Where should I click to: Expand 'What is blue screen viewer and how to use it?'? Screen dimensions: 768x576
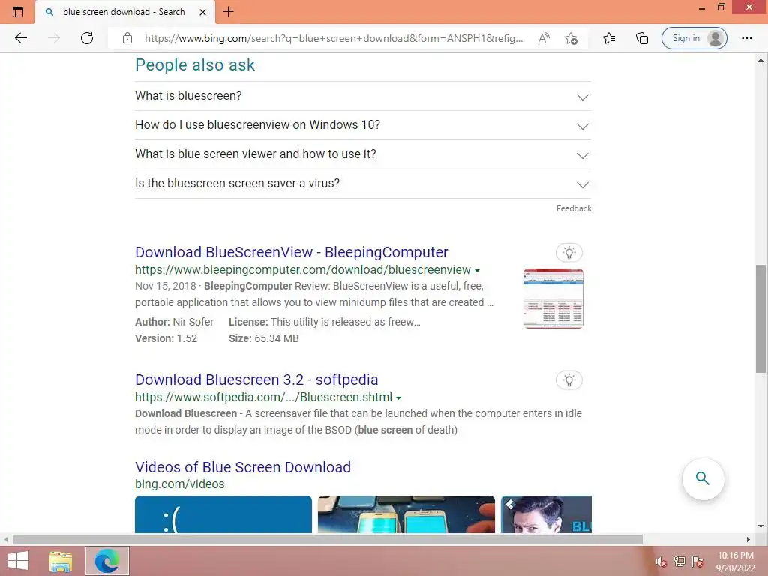pos(362,154)
